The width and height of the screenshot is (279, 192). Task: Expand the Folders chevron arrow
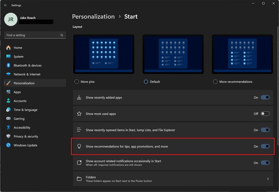(x=268, y=179)
